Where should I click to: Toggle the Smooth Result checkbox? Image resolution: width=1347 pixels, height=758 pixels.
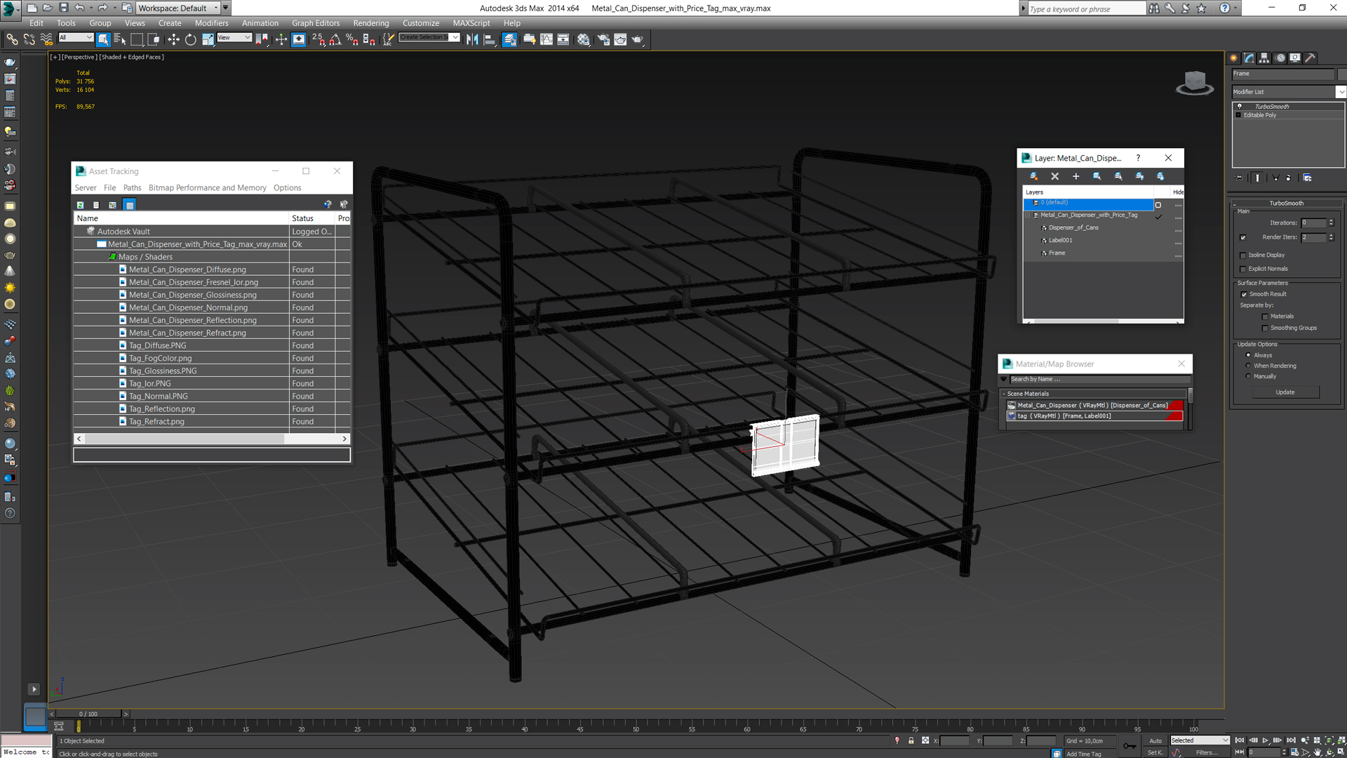click(x=1244, y=294)
